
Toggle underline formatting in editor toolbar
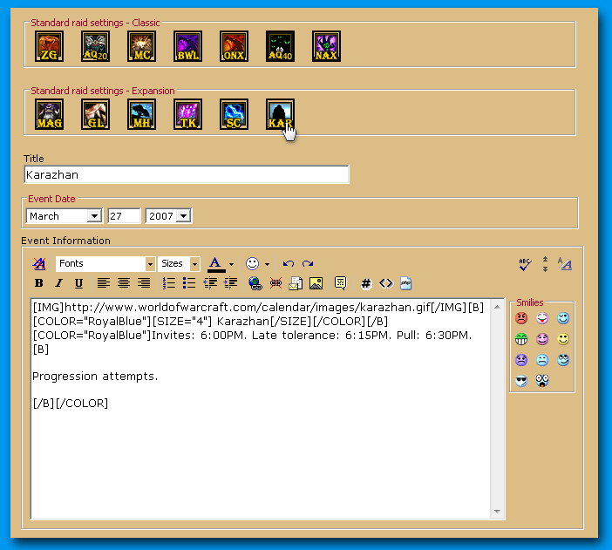click(78, 283)
